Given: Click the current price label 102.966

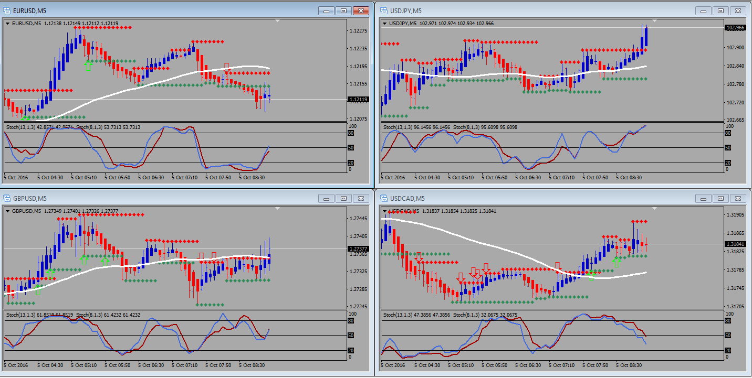Looking at the screenshot, I should pyautogui.click(x=735, y=27).
